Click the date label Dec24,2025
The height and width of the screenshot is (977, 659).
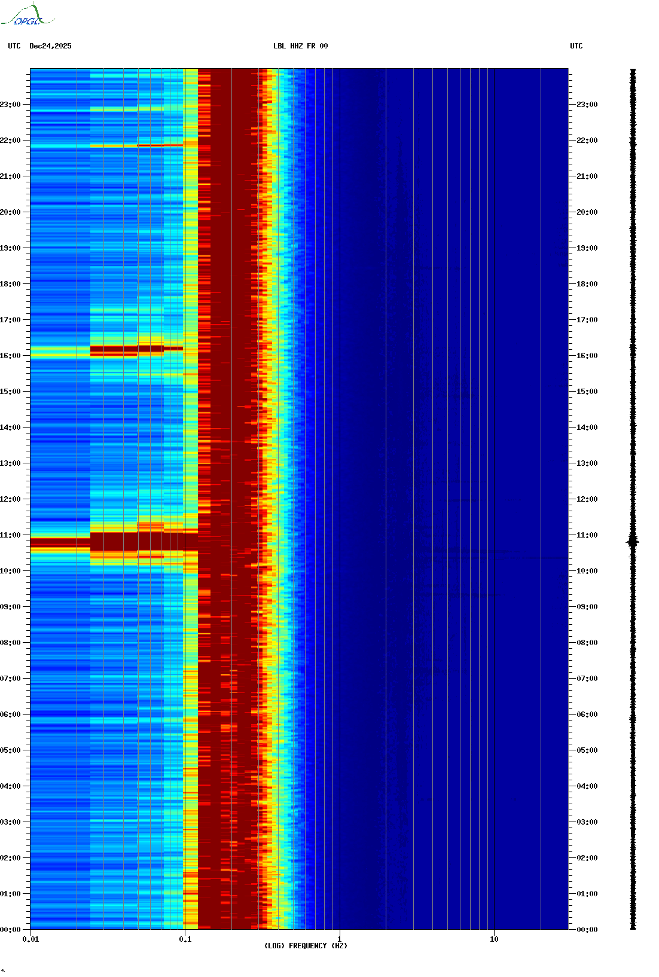point(50,46)
